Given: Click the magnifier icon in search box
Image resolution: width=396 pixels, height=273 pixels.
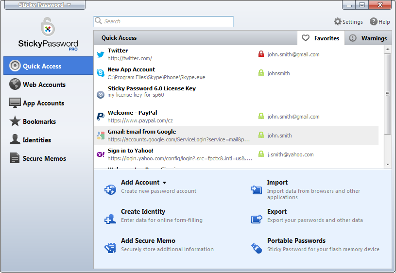Looking at the screenshot, I should click(x=98, y=21).
